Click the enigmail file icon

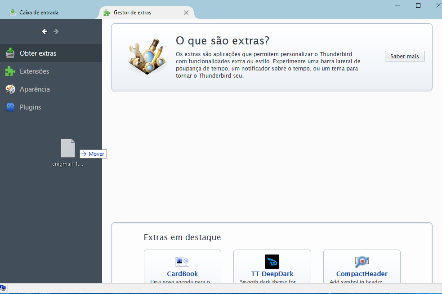point(68,148)
